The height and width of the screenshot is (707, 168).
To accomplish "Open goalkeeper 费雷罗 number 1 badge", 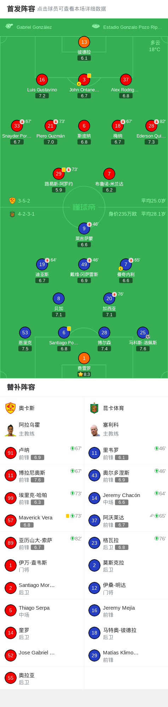I will [84, 358].
